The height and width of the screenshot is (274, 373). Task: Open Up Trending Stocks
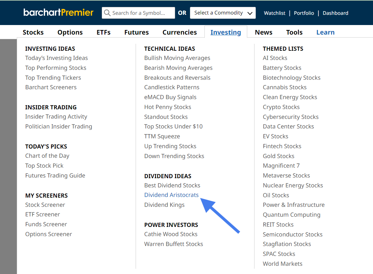coord(170,146)
